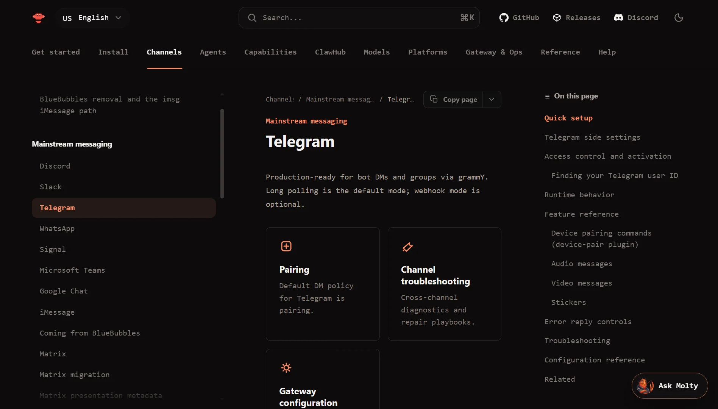The image size is (718, 409).
Task: Open the Capabilities tab
Action: click(x=270, y=52)
